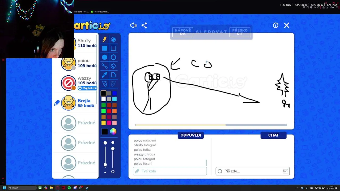Screen dimensions: 340x191
Task: Click the answers list scrollbar
Action: pyautogui.click(x=206, y=163)
